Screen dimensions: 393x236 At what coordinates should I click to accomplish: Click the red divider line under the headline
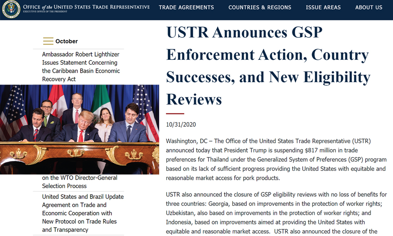click(x=175, y=114)
